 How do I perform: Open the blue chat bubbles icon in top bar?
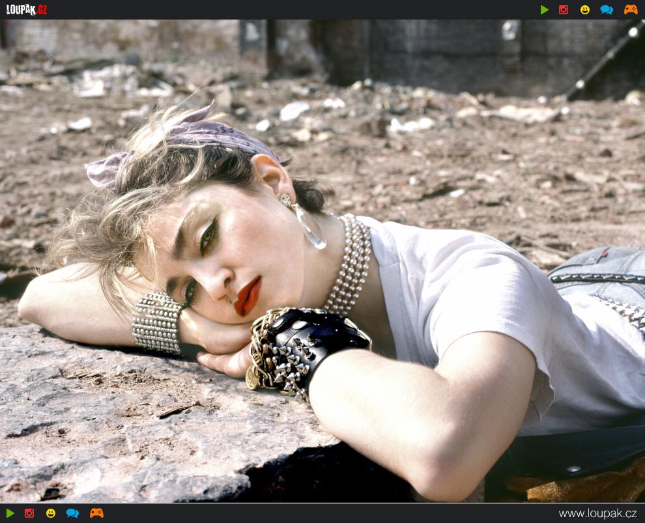click(607, 10)
